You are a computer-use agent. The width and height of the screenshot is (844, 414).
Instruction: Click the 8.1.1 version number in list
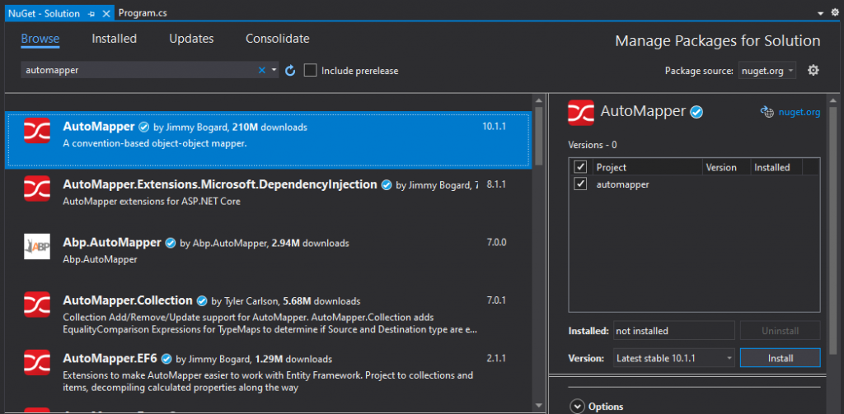pyautogui.click(x=496, y=184)
